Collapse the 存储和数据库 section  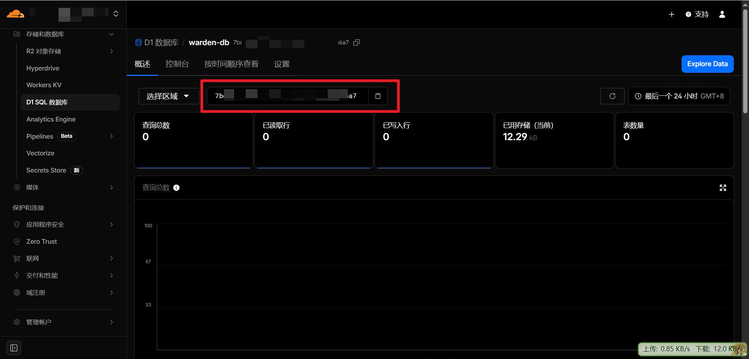(x=112, y=34)
